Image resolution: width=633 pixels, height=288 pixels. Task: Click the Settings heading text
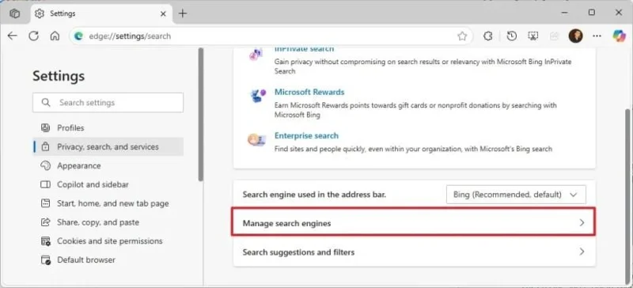click(59, 76)
